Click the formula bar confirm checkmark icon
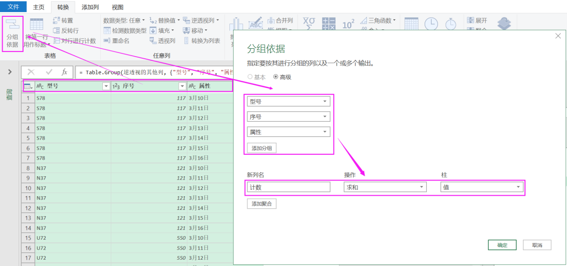The width and height of the screenshot is (567, 266). [49, 72]
